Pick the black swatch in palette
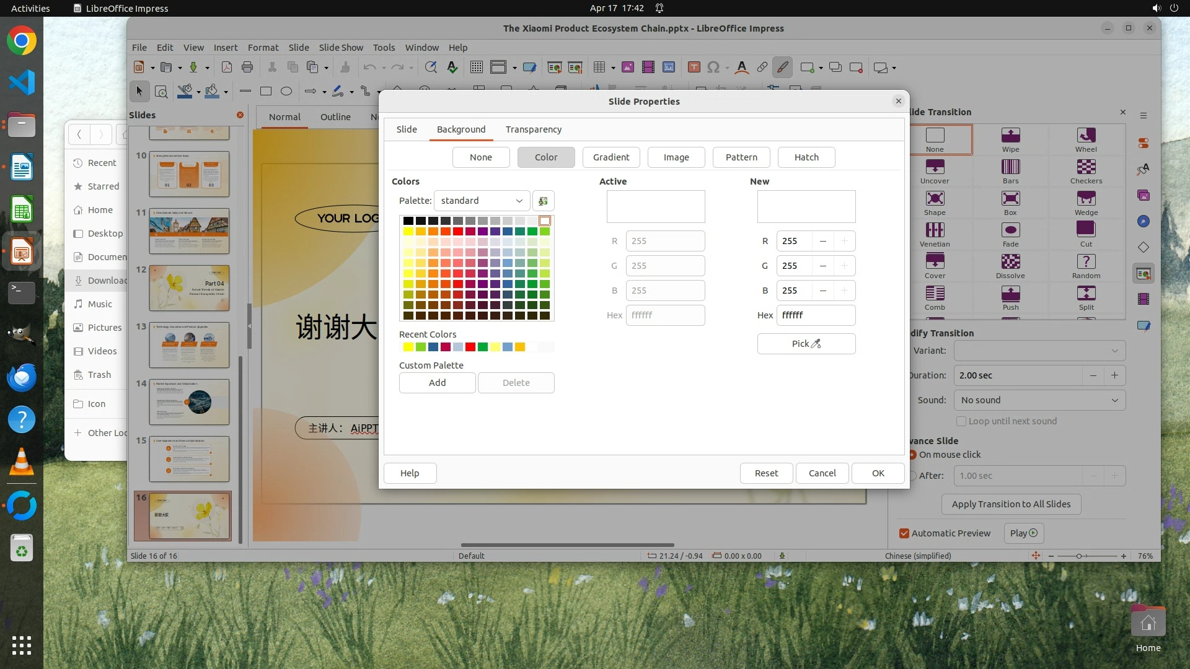The image size is (1190, 669). pyautogui.click(x=408, y=221)
